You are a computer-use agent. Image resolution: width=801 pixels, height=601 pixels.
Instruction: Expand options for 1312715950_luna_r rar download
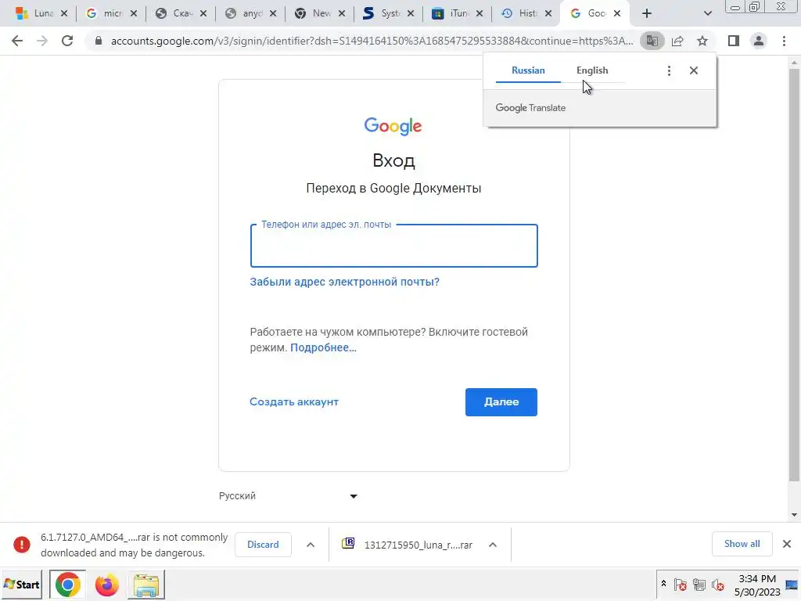(493, 545)
